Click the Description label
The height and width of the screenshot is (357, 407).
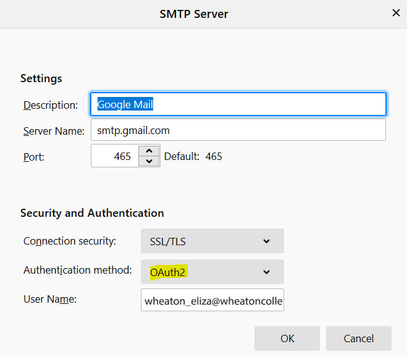point(51,105)
